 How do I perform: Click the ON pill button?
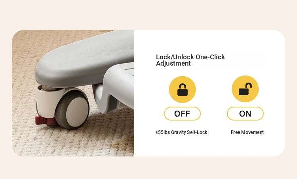(245, 113)
